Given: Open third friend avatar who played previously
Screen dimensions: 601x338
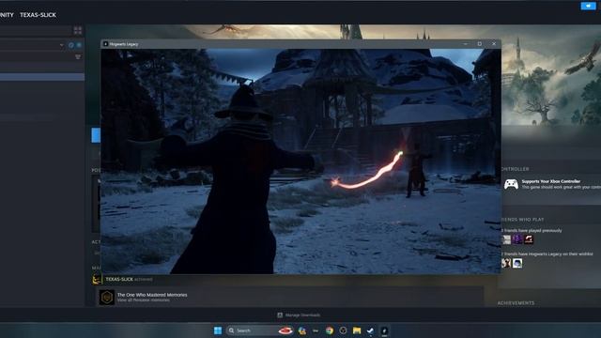Looking at the screenshot, I should pyautogui.click(x=529, y=240).
